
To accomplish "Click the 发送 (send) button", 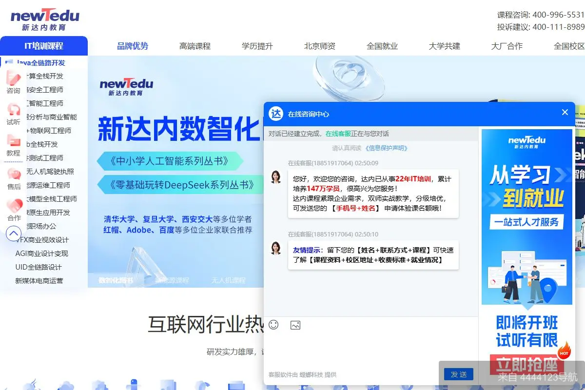I will click(458, 374).
